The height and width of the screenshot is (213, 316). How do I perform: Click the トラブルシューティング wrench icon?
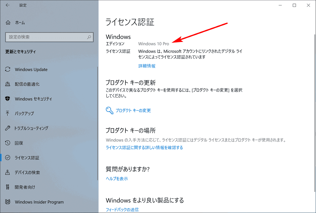tap(8, 128)
